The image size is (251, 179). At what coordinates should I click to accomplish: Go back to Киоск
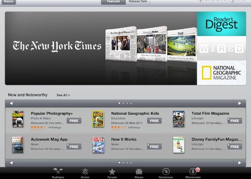(x=9, y=2)
